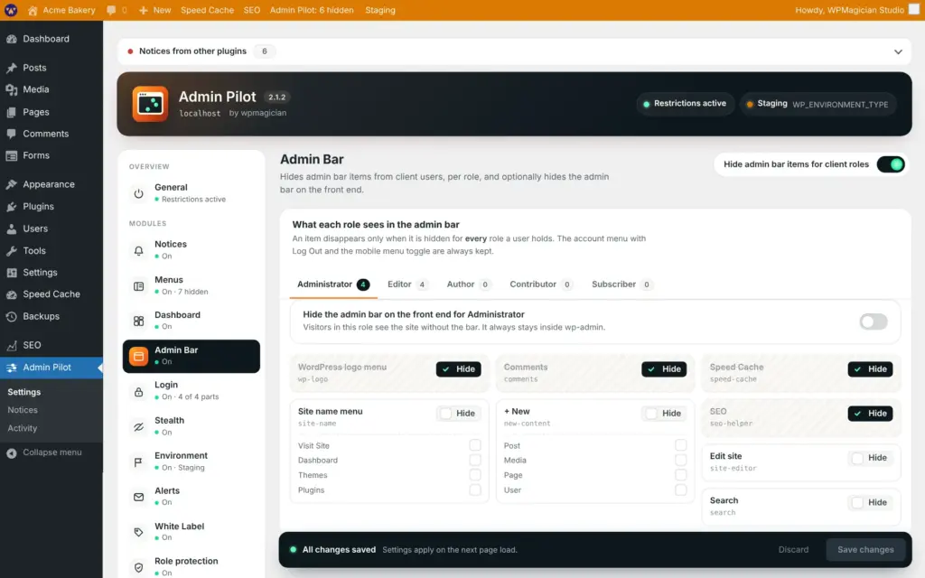925x578 pixels.
Task: Check Hide for + New menu
Action: [664, 414]
